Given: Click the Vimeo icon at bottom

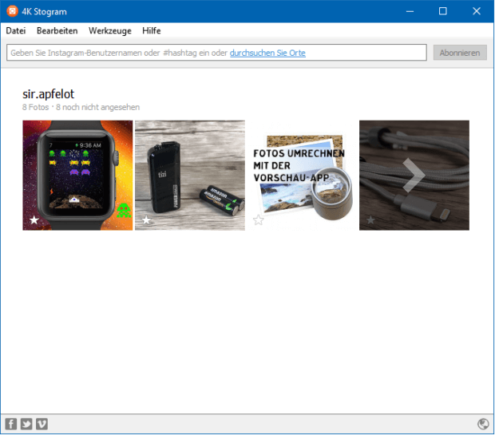Looking at the screenshot, I should [42, 424].
